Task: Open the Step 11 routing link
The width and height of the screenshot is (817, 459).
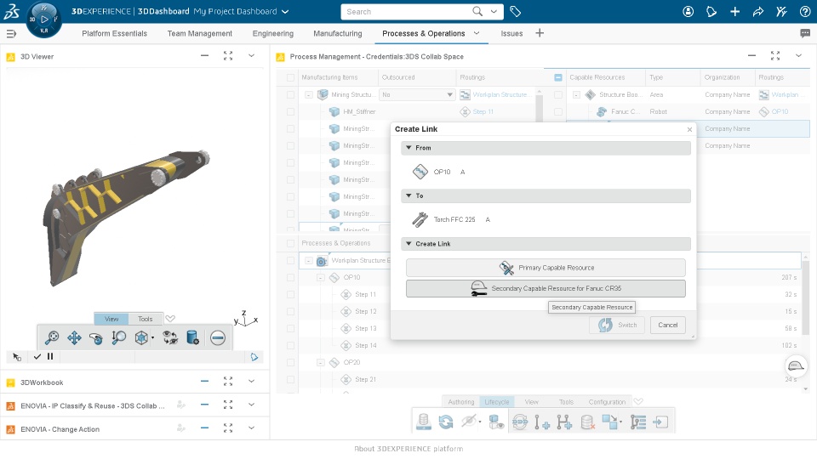Action: (x=483, y=112)
